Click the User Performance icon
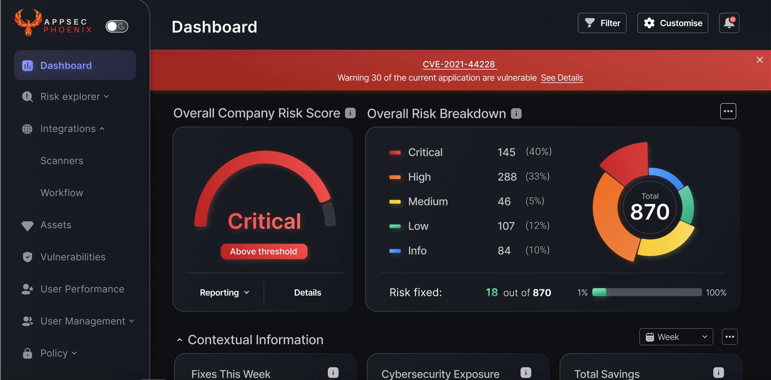Viewport: 771px width, 380px height. coord(27,289)
